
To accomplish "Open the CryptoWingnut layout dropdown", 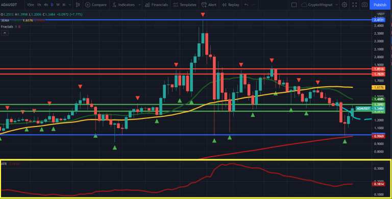I will [x=320, y=5].
